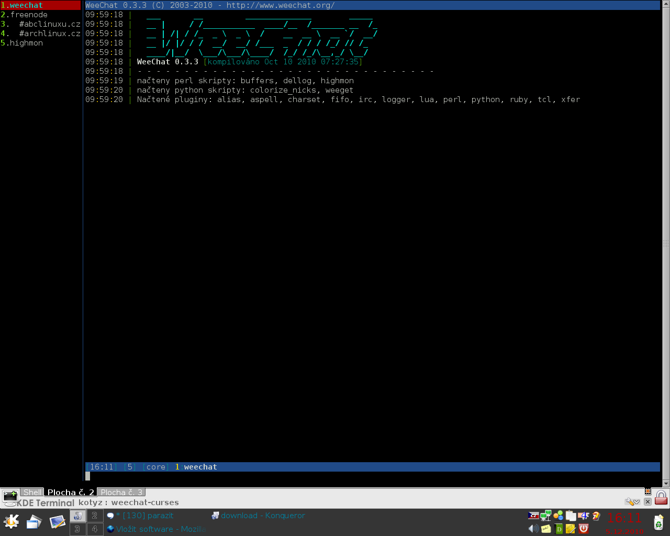670x536 pixels.
Task: Close the Yakuake terminal with X button
Action: [647, 501]
